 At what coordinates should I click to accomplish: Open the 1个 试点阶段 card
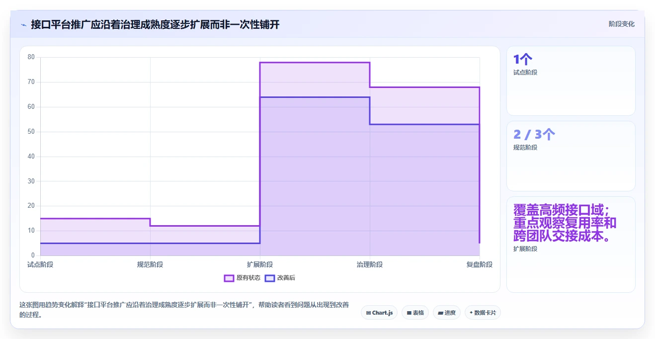[x=571, y=81]
